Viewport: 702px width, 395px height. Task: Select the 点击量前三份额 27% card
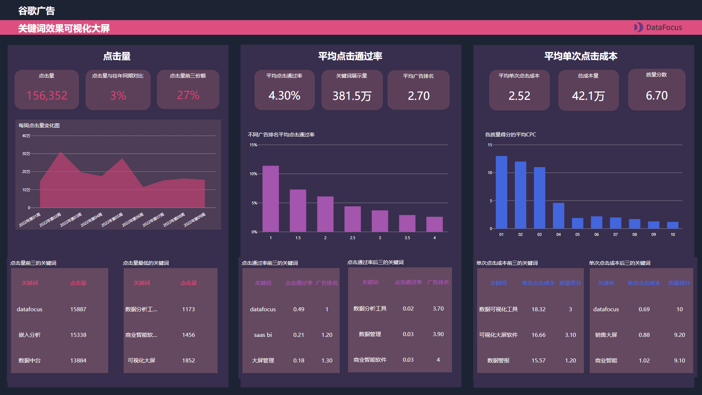[x=188, y=90]
